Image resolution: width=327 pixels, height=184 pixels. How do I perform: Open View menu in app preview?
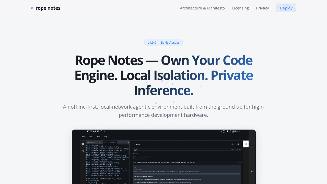click(98, 137)
